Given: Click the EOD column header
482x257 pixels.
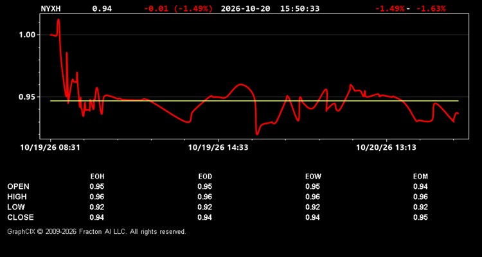Looking at the screenshot, I should click(x=205, y=177).
